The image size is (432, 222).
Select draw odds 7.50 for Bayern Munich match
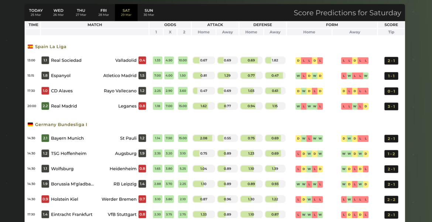tap(169, 138)
